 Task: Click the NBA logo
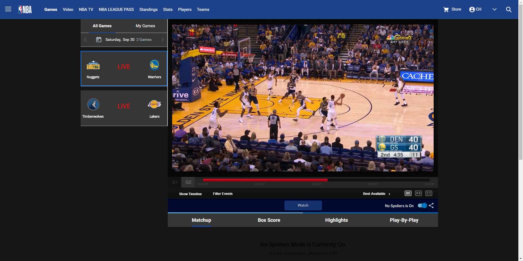click(x=25, y=9)
